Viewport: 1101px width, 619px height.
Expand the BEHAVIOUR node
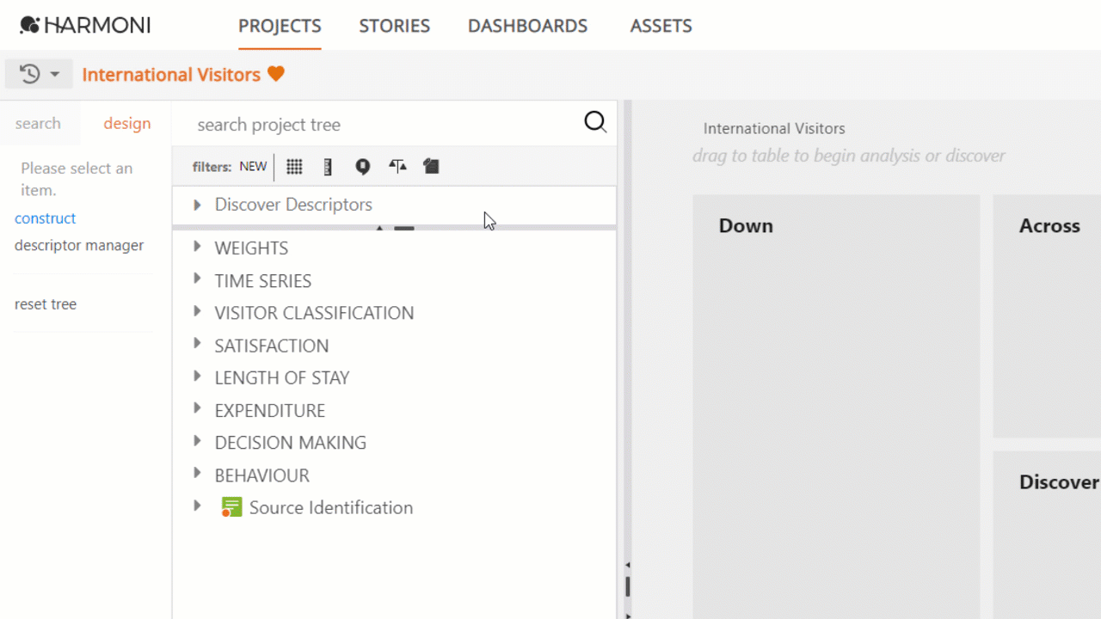click(x=197, y=474)
